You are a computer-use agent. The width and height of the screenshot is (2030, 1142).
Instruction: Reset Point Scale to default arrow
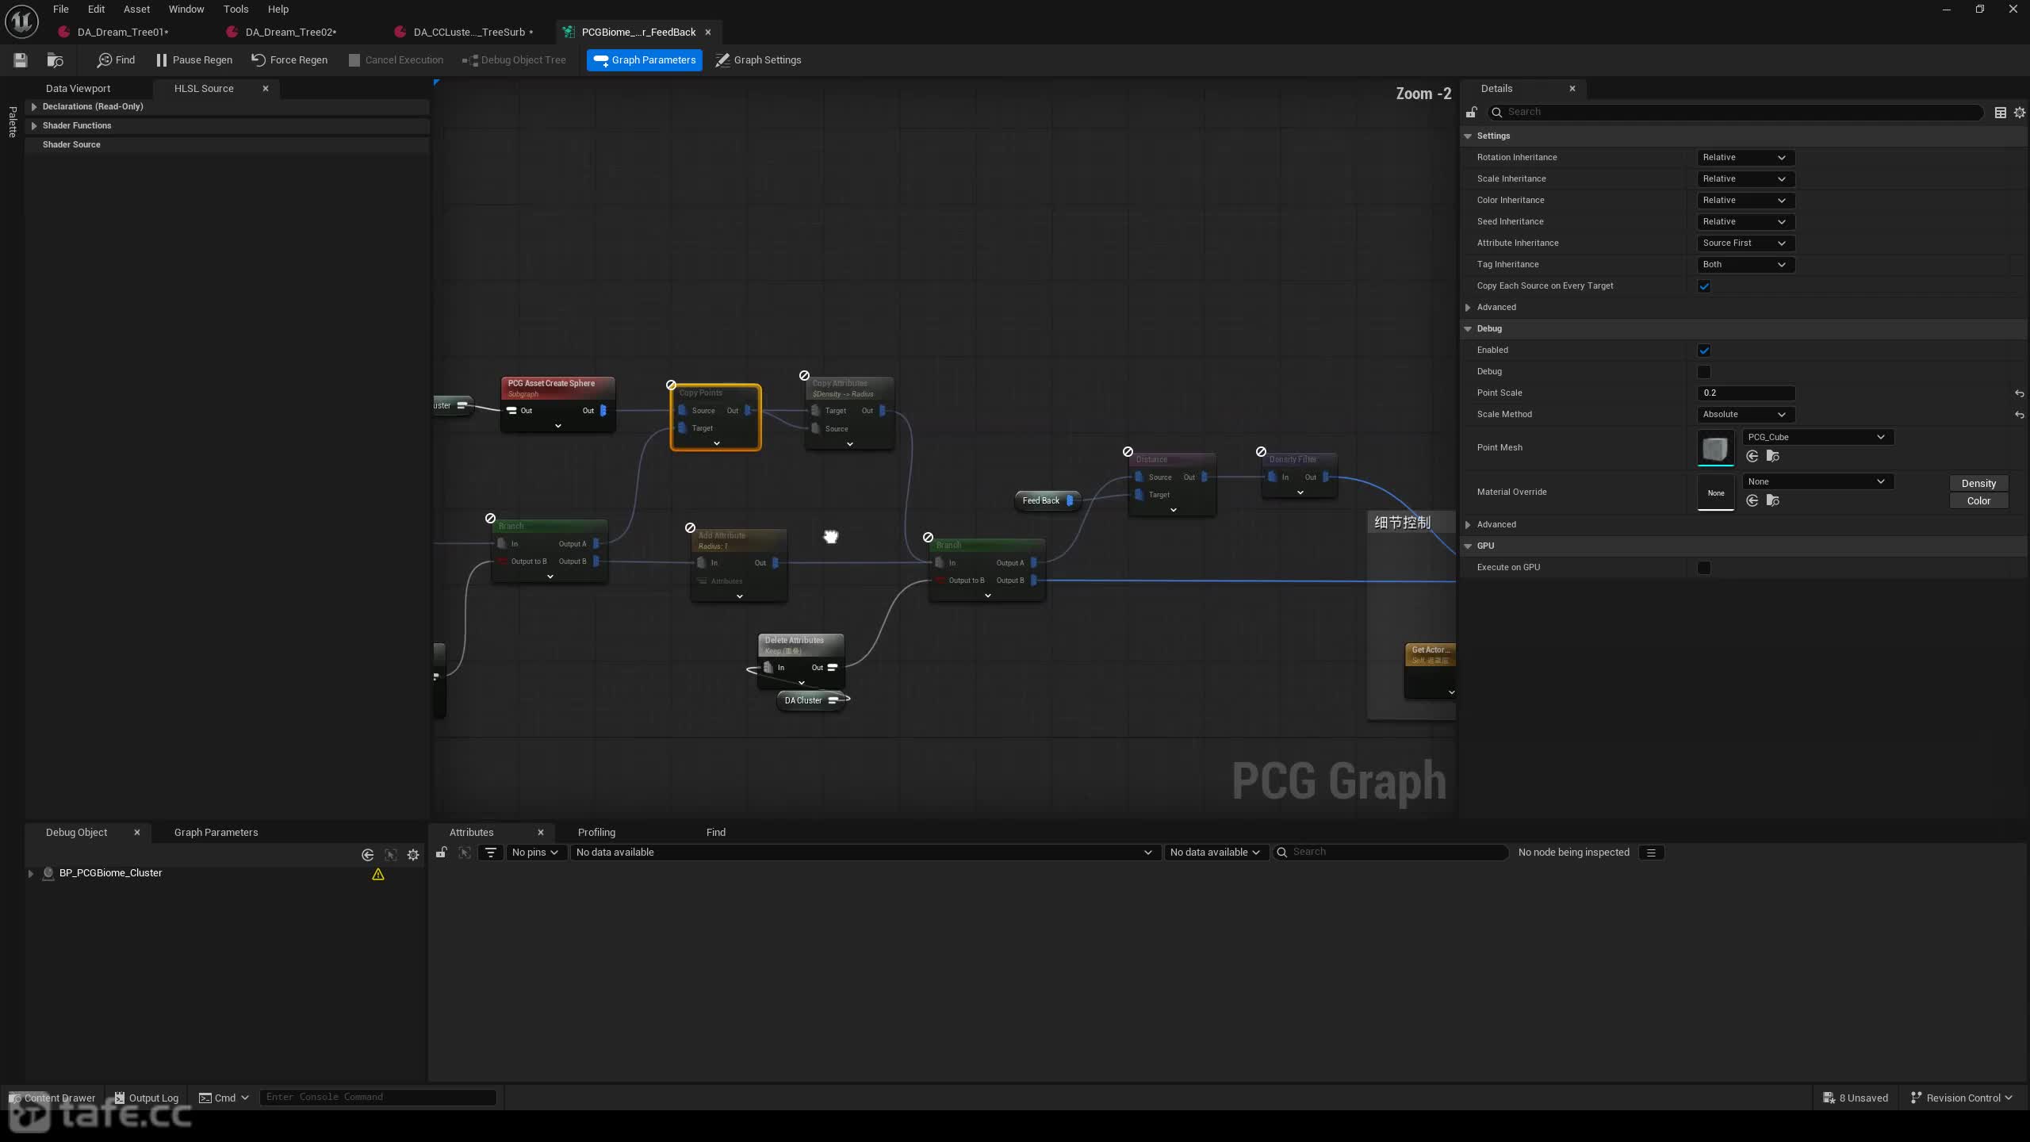click(2019, 393)
